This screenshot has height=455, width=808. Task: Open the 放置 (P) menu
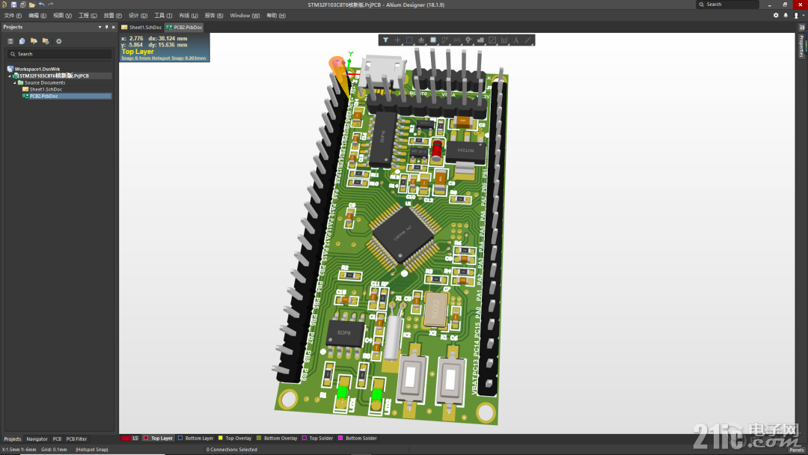pyautogui.click(x=113, y=16)
